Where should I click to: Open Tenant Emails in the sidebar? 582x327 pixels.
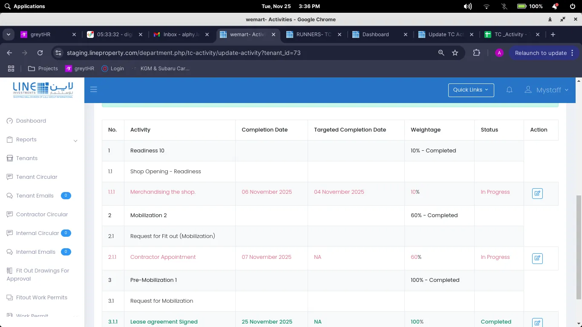[x=35, y=196]
